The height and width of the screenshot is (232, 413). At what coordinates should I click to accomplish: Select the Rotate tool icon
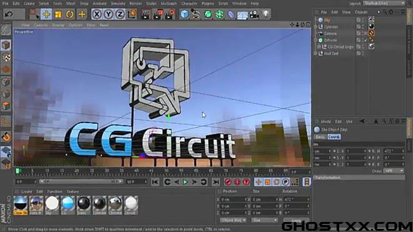click(x=70, y=14)
